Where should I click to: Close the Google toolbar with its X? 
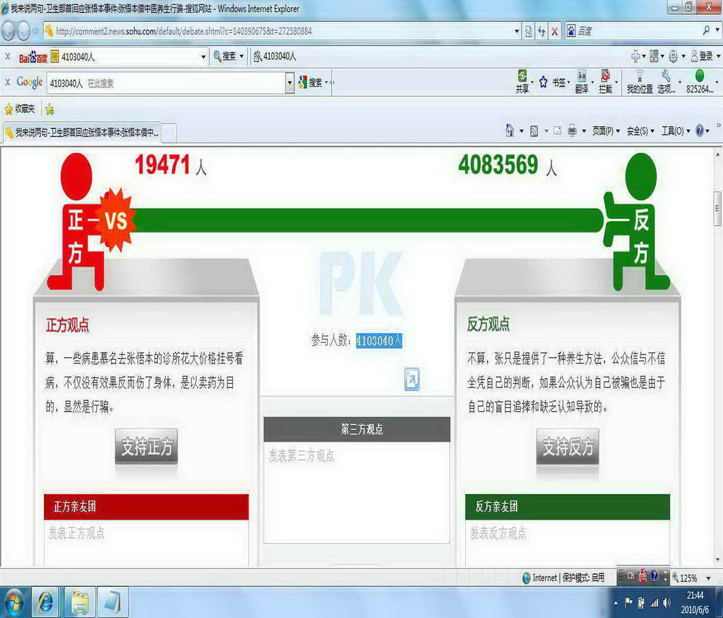7,82
